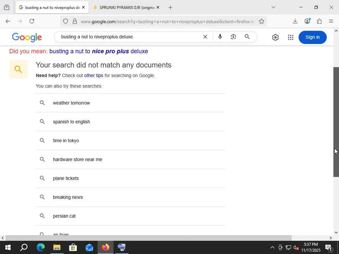Click the Sign in button
339x254 pixels.
pos(313,37)
